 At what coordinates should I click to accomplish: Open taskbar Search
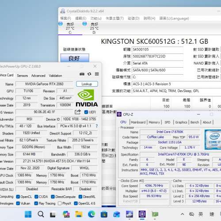41,214
